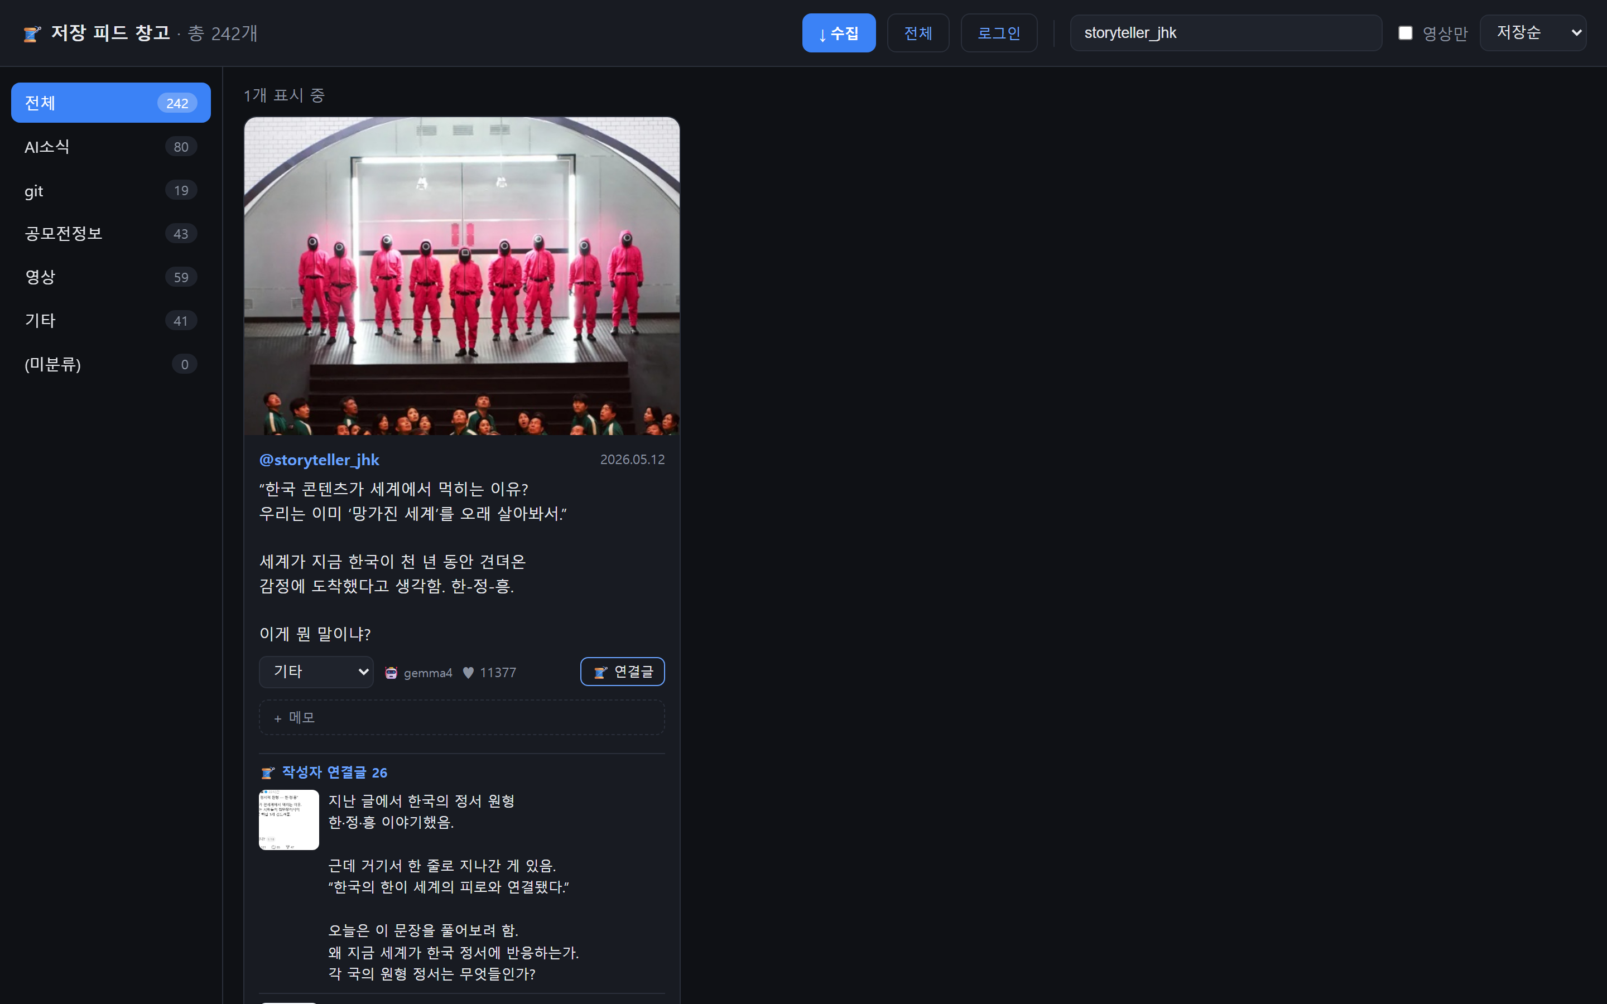
Task: Click the 로그인 button
Action: (x=999, y=33)
